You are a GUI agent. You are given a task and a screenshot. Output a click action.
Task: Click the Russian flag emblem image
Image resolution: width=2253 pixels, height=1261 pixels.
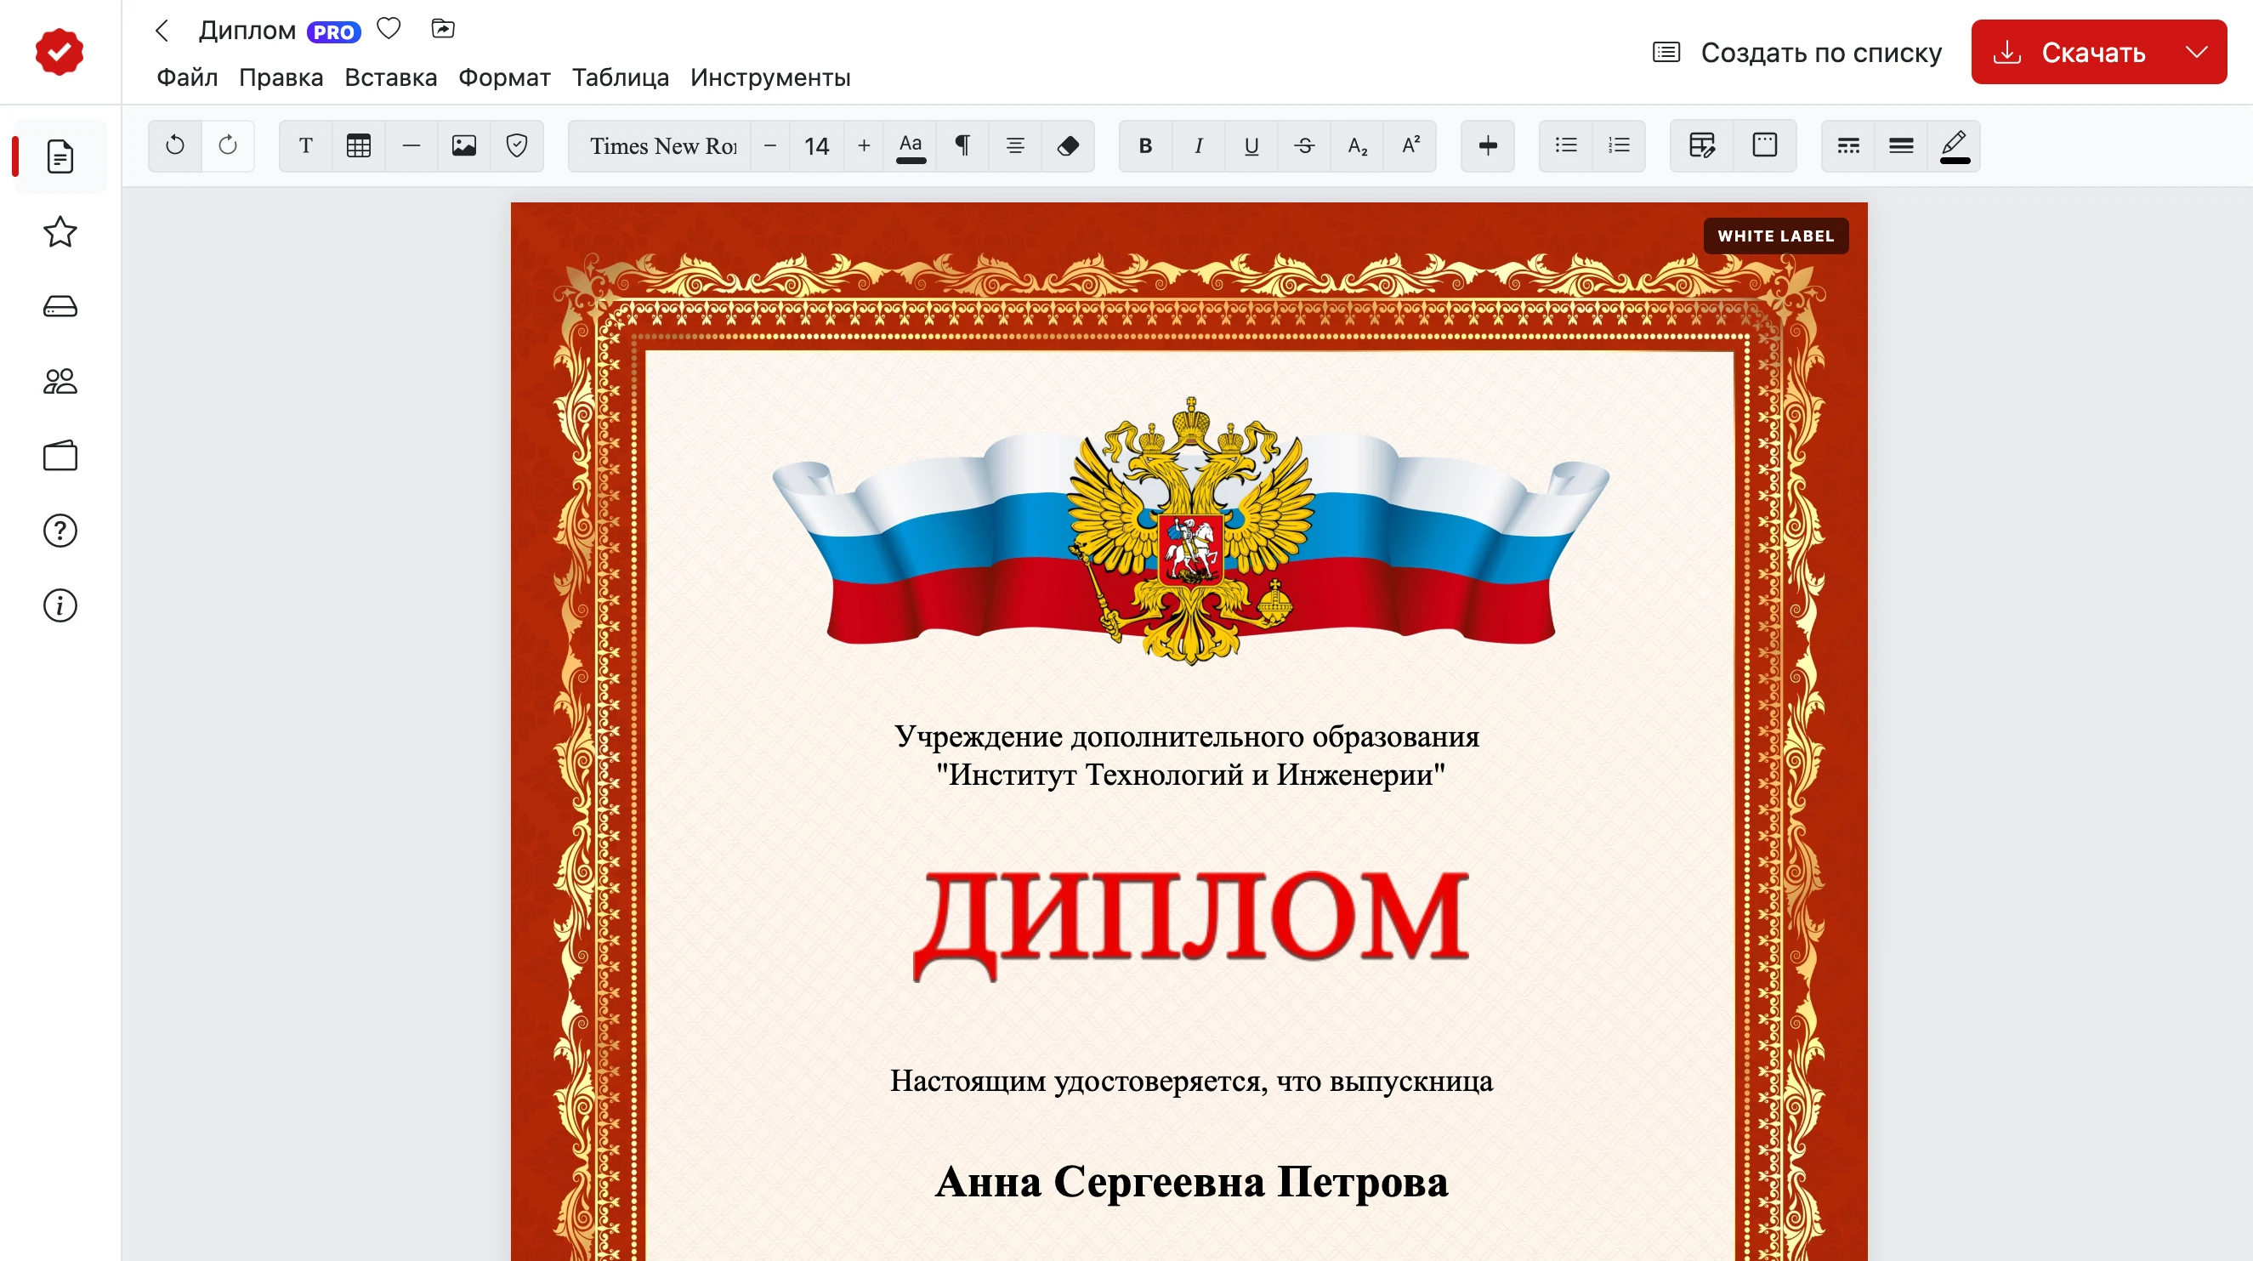(1190, 531)
